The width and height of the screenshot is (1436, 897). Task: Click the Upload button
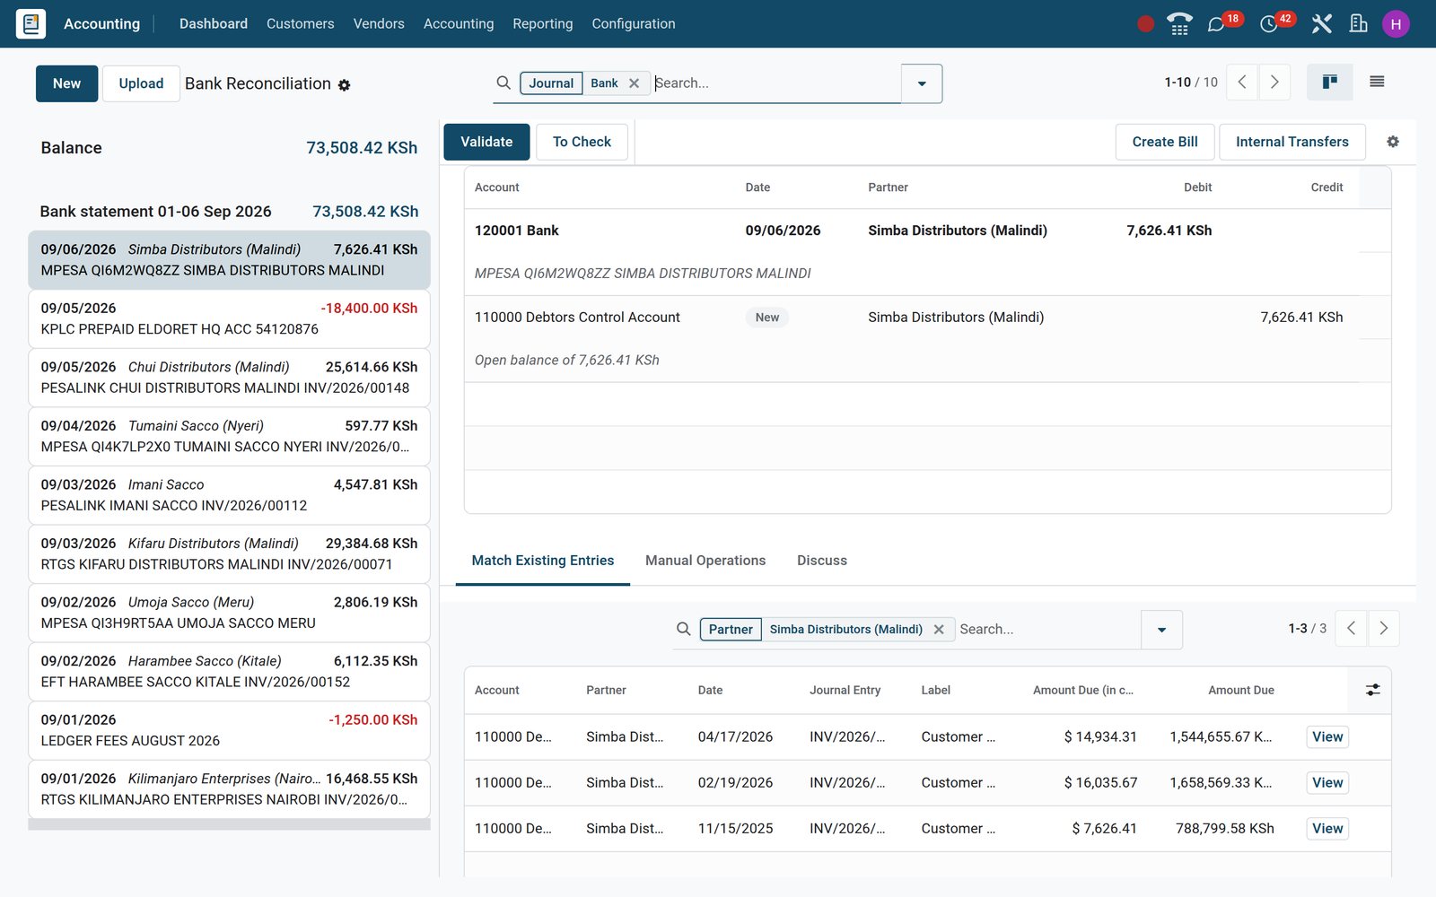pos(141,83)
